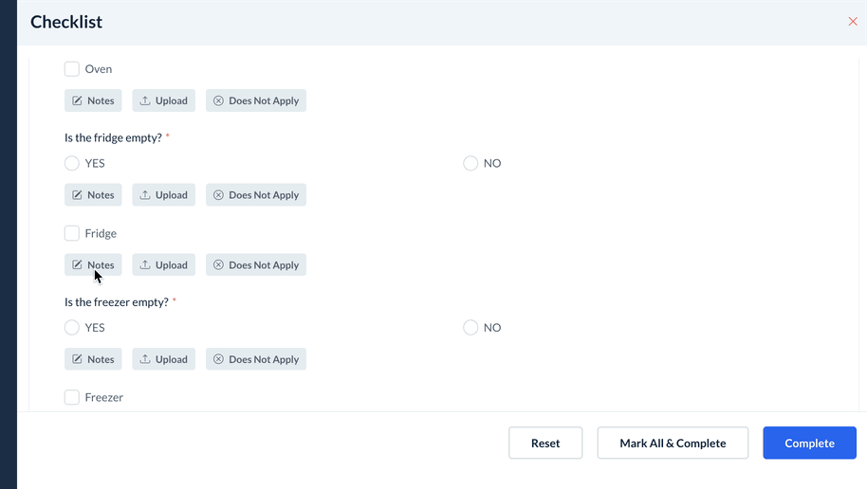Open Notes under the Oven checkbox
This screenshot has width=867, height=489.
coord(93,100)
